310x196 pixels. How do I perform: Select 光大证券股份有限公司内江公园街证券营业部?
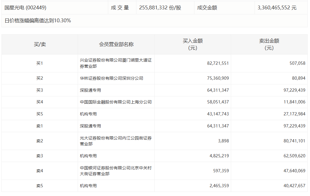[116, 141]
